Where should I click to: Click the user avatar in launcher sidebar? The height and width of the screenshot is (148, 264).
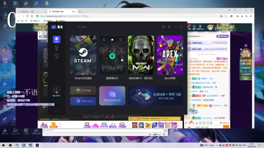tap(56, 89)
